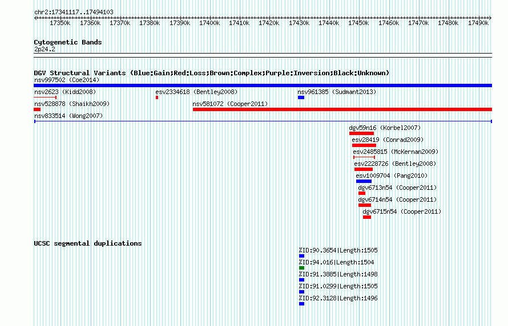508x326 pixels.
Task: Click the 17490k ruler position
Action: (478, 23)
